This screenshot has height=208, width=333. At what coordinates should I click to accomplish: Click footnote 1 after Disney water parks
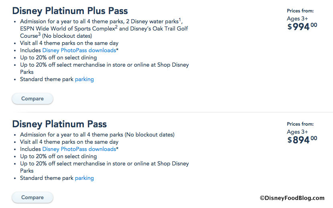(x=180, y=19)
